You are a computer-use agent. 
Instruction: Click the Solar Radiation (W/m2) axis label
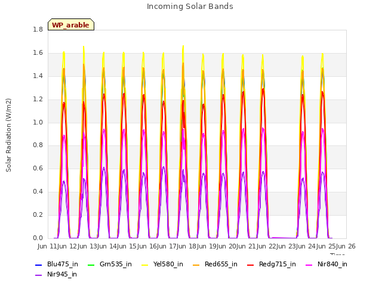[8, 135]
